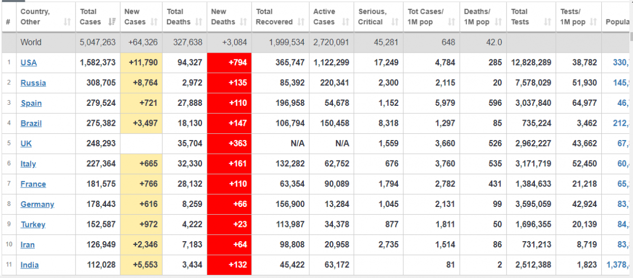Sort Deaths/1M pop column arrows
Screen dimensions: 633x278
coord(498,22)
